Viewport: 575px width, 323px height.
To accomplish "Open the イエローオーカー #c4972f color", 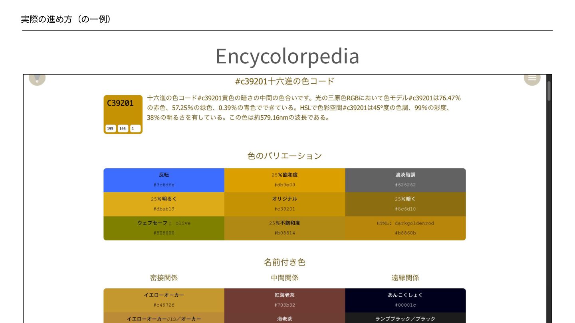I will pyautogui.click(x=164, y=300).
